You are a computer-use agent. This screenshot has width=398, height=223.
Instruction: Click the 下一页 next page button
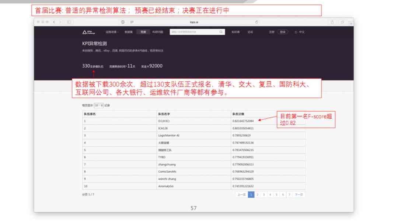(x=299, y=195)
